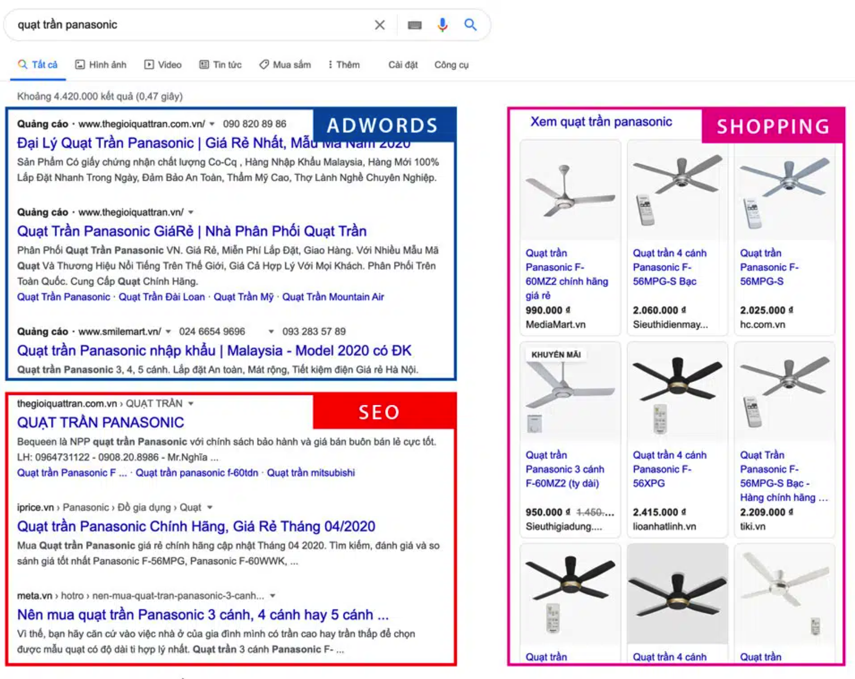Select the Mua sắm shopping tag icon

(x=263, y=64)
